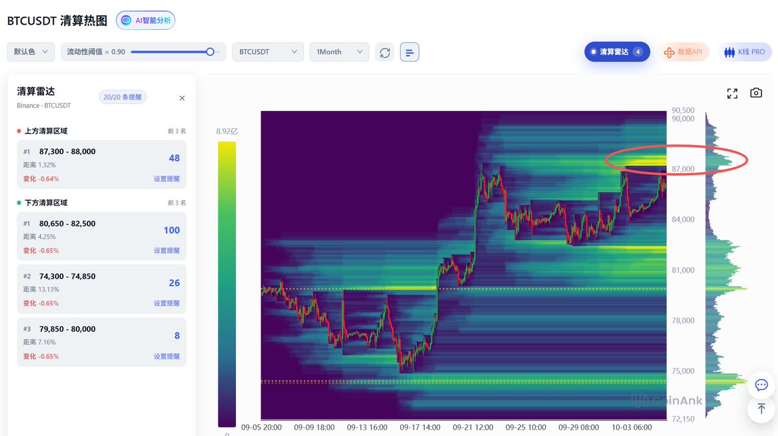Open AI智能分析 analysis
Screen dimensions: 778x436
point(146,20)
